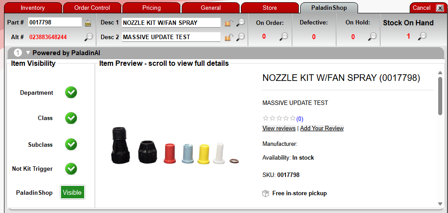The height and width of the screenshot is (213, 448).
Task: Click the magnifier next to Alt # value
Action: coord(89,37)
